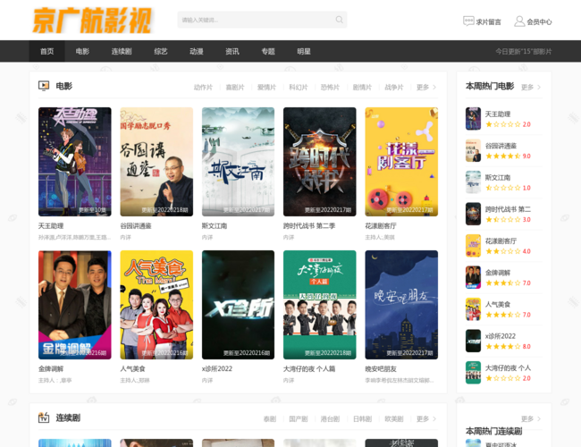
Task: Click the 求片留言 chat bubble icon
Action: pyautogui.click(x=468, y=21)
